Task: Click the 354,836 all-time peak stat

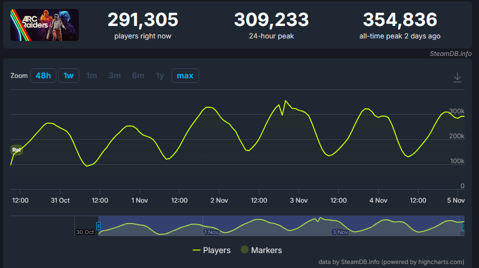Action: point(400,20)
